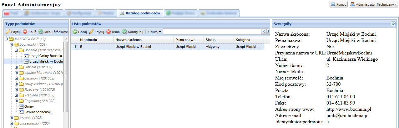Viewport: 399px width, 128px height.
Task: Select the Gminy tree item
Action: coord(29,106)
